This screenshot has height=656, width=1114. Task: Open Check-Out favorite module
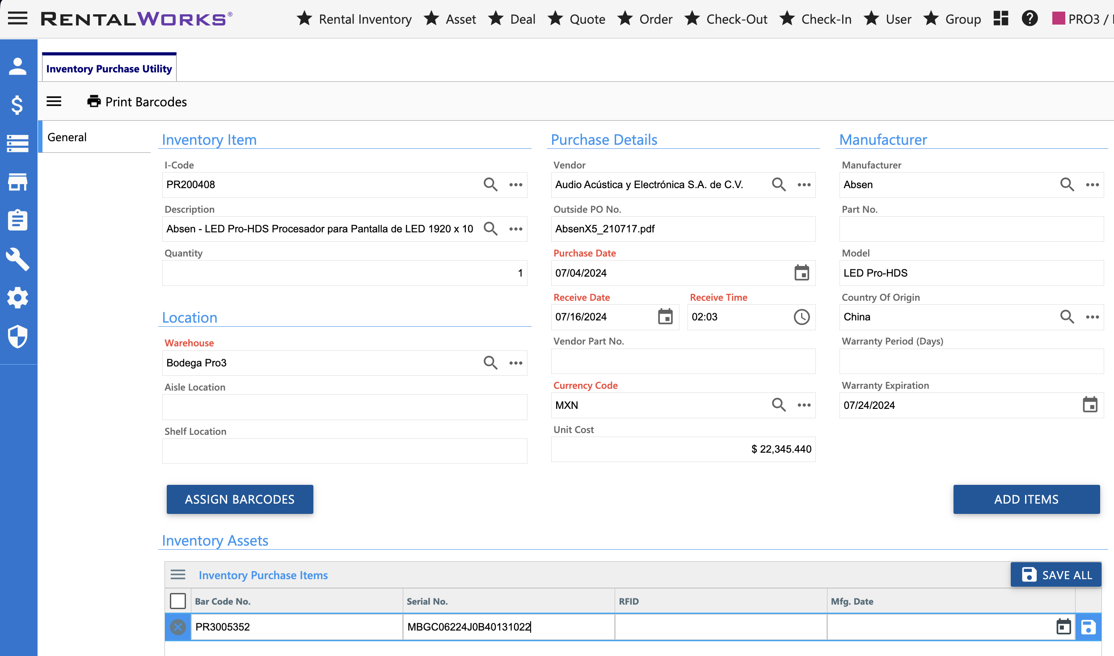click(x=726, y=19)
